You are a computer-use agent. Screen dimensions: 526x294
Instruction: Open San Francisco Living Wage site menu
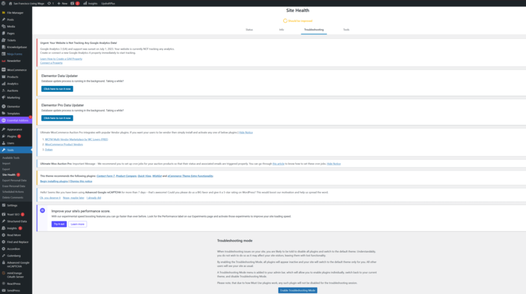click(x=27, y=4)
